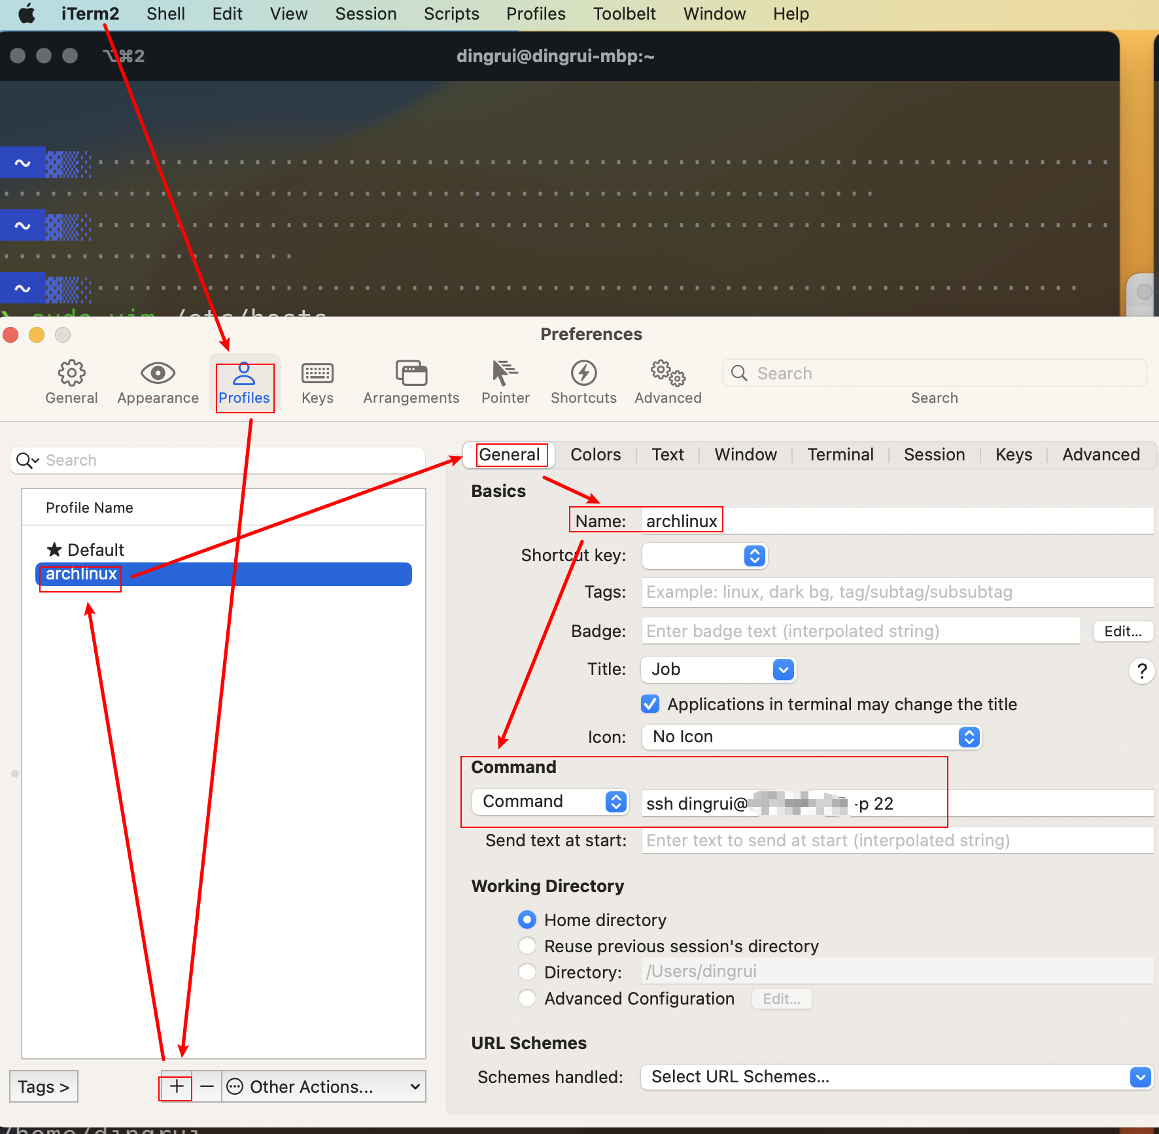Viewport: 1159px width, 1134px height.
Task: Click the Tags > button
Action: pyautogui.click(x=44, y=1086)
